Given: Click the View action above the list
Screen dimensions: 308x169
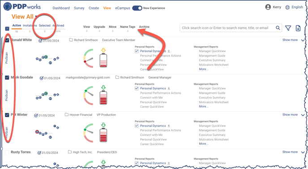Looking at the screenshot, I should (x=87, y=27).
